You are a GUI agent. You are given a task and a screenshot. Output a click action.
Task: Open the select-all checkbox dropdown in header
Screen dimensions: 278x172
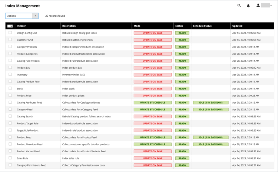(10, 26)
